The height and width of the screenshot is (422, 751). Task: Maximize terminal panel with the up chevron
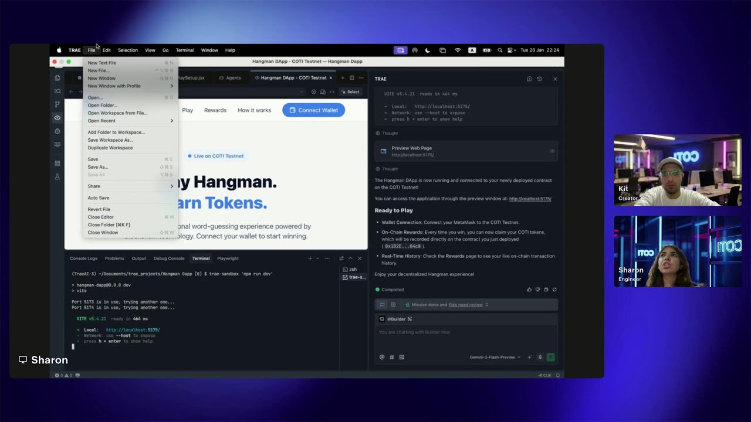[x=350, y=258]
